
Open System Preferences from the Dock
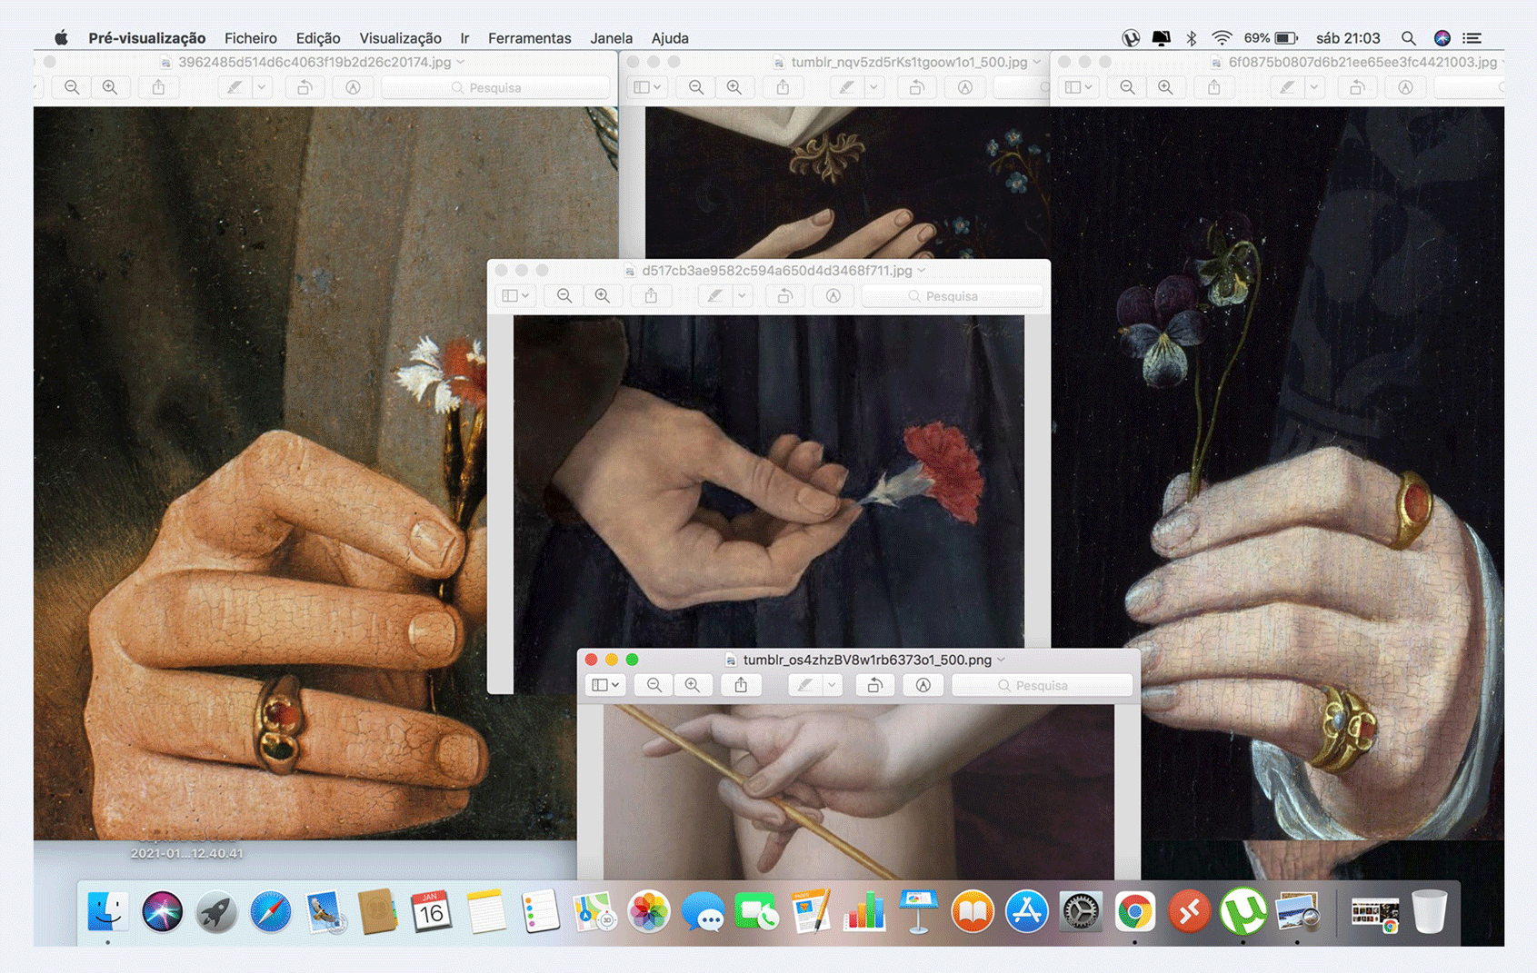point(1081,911)
